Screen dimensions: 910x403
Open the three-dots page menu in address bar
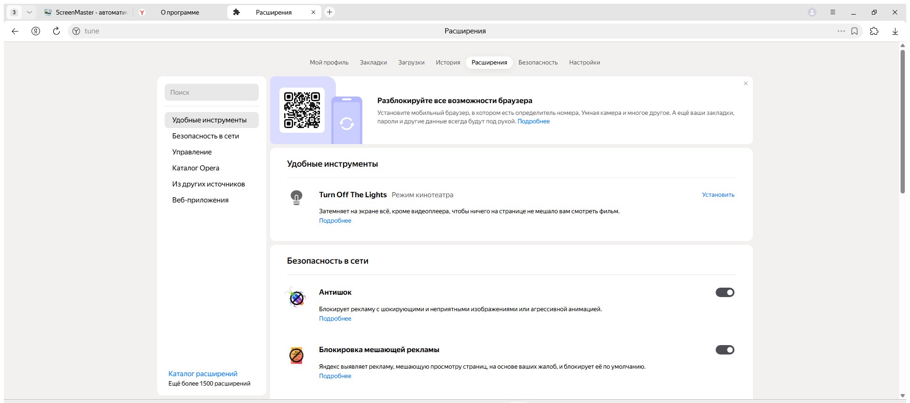(x=841, y=31)
